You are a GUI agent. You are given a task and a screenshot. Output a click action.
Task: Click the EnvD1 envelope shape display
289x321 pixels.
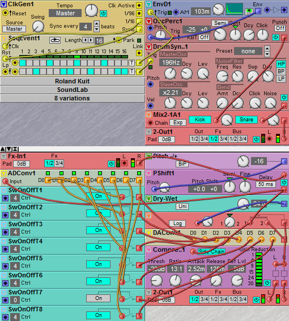tap(234, 9)
